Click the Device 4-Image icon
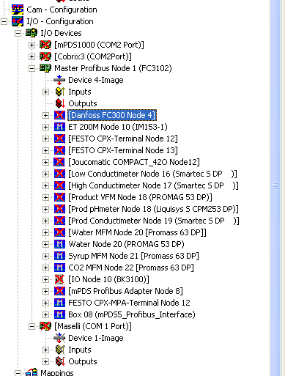 pyautogui.click(x=59, y=80)
